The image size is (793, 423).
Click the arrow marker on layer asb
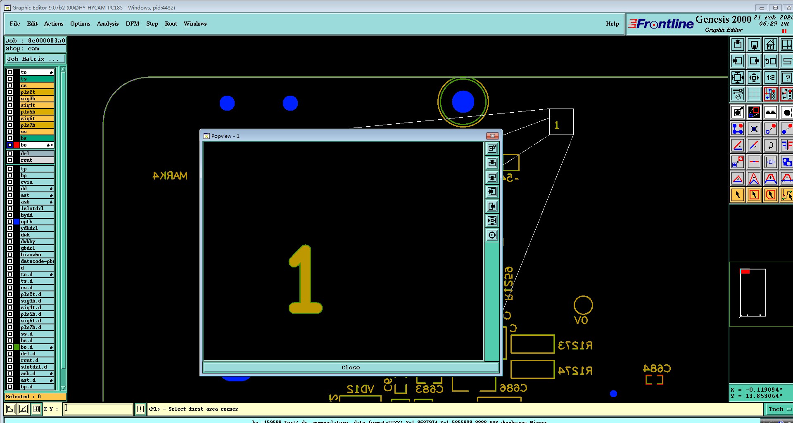(51, 202)
